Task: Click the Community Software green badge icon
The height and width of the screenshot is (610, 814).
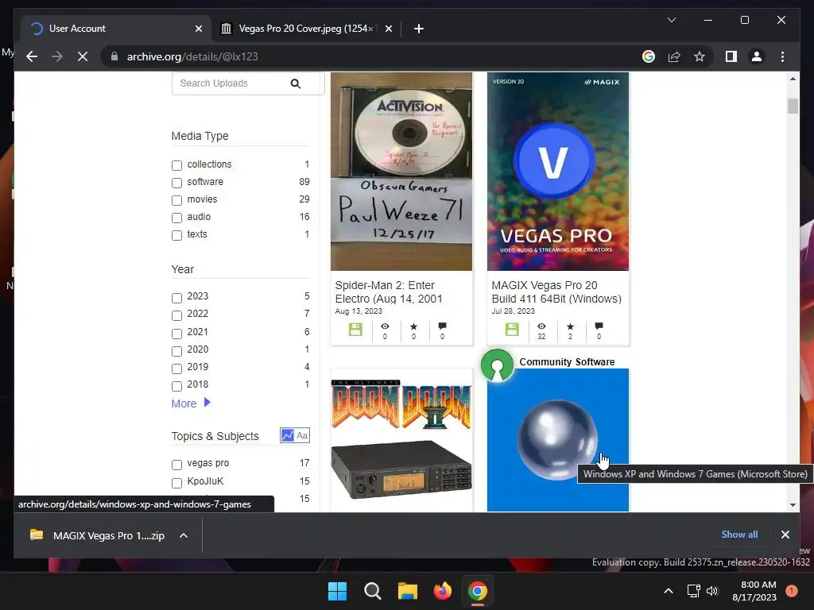Action: click(x=497, y=365)
